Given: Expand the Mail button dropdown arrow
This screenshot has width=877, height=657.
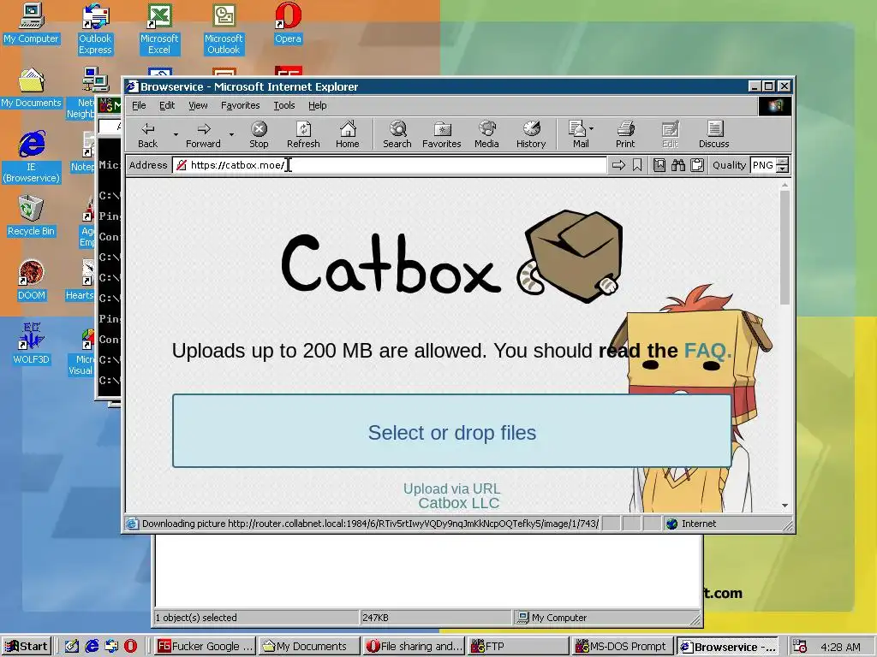Looking at the screenshot, I should tap(592, 128).
